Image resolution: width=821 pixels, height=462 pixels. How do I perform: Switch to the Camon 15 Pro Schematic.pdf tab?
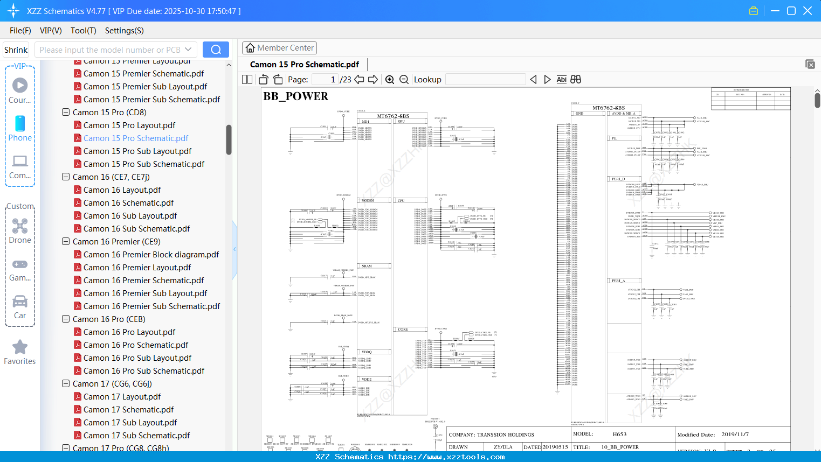pos(305,64)
